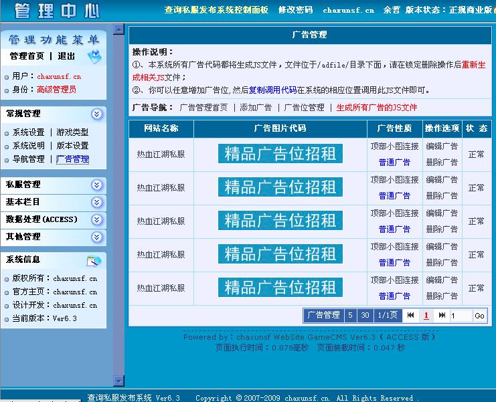
Task: Click the 系统信息 panel icon
Action: [94, 260]
